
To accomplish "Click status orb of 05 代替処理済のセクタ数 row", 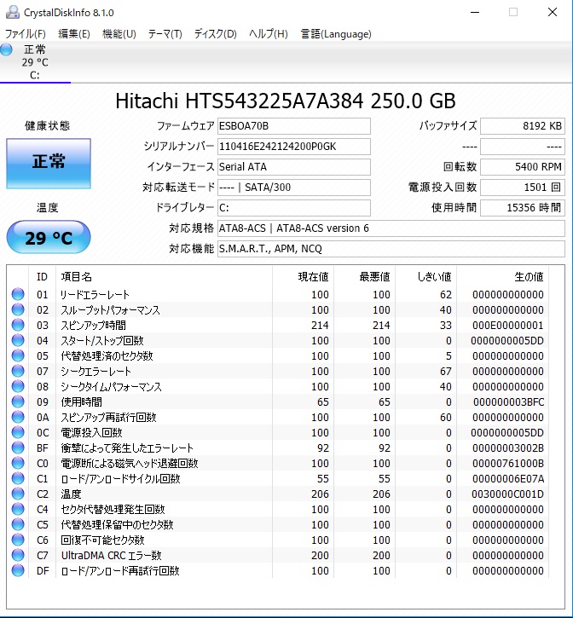I will (18, 356).
